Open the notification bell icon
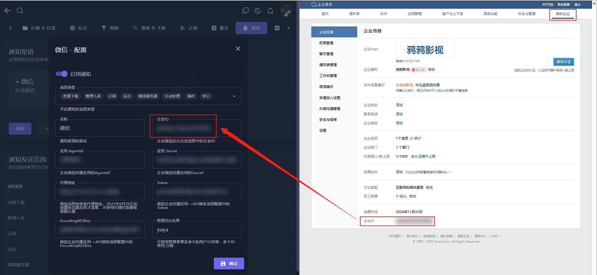This screenshot has width=597, height=275. pyautogui.click(x=270, y=11)
